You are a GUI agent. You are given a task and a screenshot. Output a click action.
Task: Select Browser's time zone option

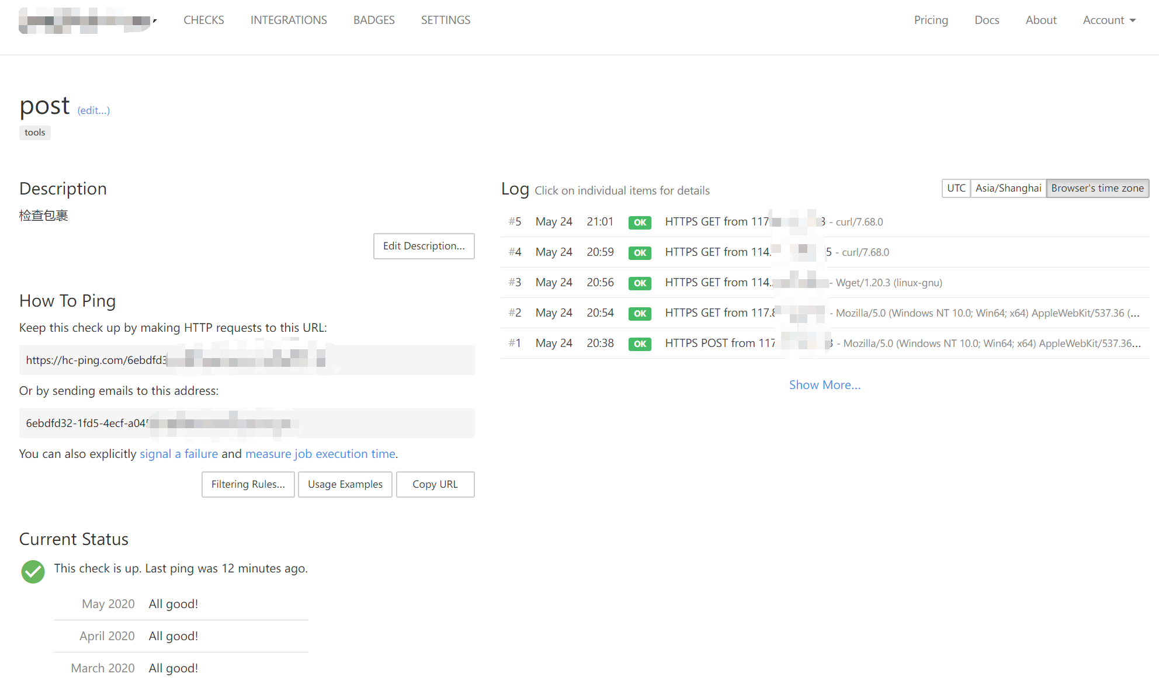tap(1097, 188)
